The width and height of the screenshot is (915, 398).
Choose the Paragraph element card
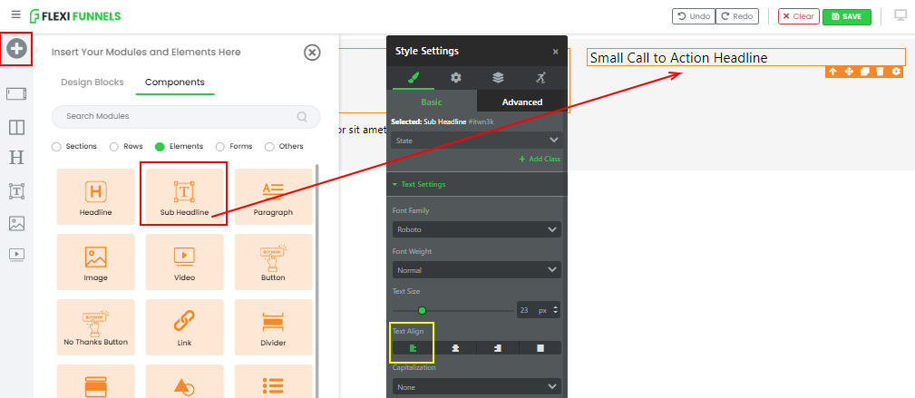273,197
